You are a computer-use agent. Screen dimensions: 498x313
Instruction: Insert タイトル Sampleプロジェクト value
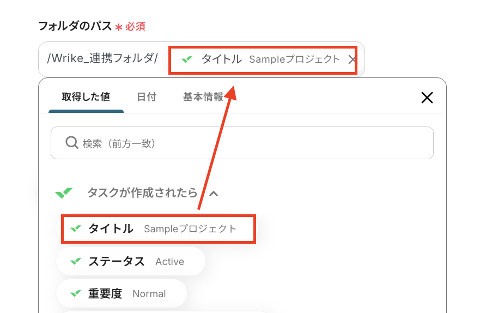tap(159, 229)
